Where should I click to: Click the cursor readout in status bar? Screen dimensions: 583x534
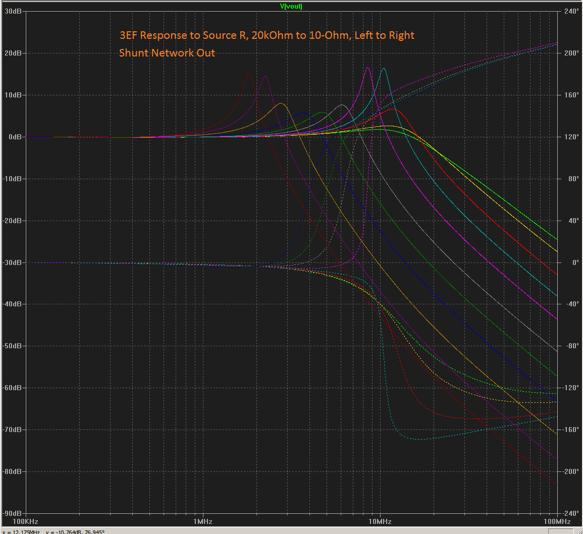point(54,532)
